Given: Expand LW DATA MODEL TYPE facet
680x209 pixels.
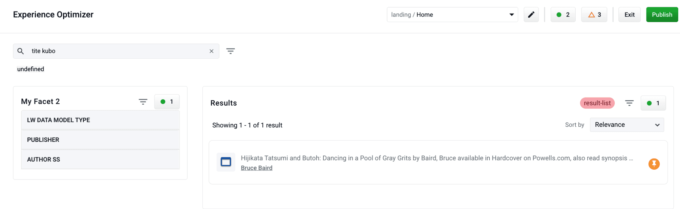Looking at the screenshot, I should (x=100, y=120).
